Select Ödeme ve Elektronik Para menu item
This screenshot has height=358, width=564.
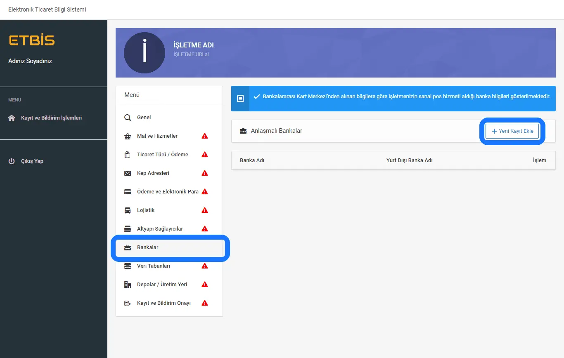pos(168,192)
